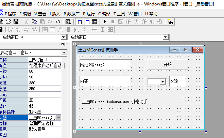Edit the 顶边 property value 50
The width and height of the screenshot is (224, 138).
45,77
